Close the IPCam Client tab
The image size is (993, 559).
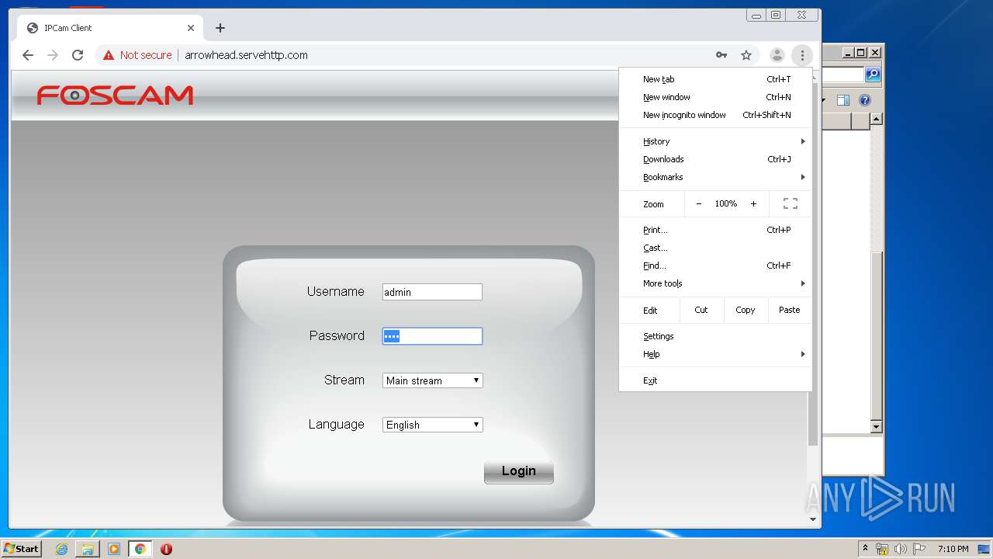pyautogui.click(x=191, y=28)
